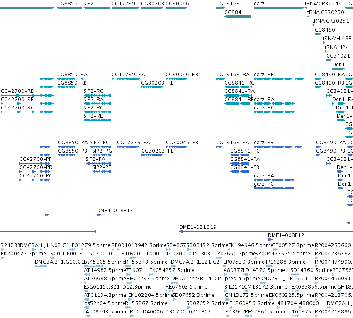
Task: Open the CG8841 gene feature
Action: click(238, 17)
